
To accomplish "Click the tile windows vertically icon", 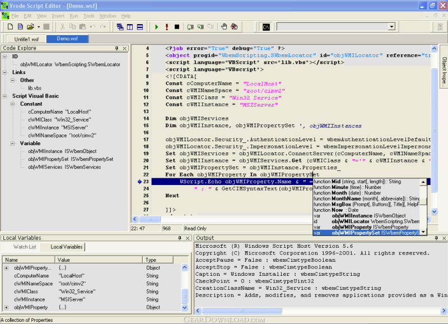I will point(130,27).
